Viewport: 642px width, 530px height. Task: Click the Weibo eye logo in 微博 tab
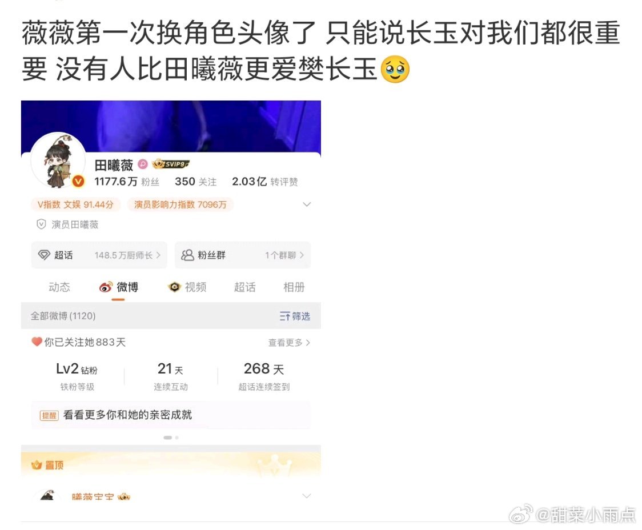(x=106, y=287)
